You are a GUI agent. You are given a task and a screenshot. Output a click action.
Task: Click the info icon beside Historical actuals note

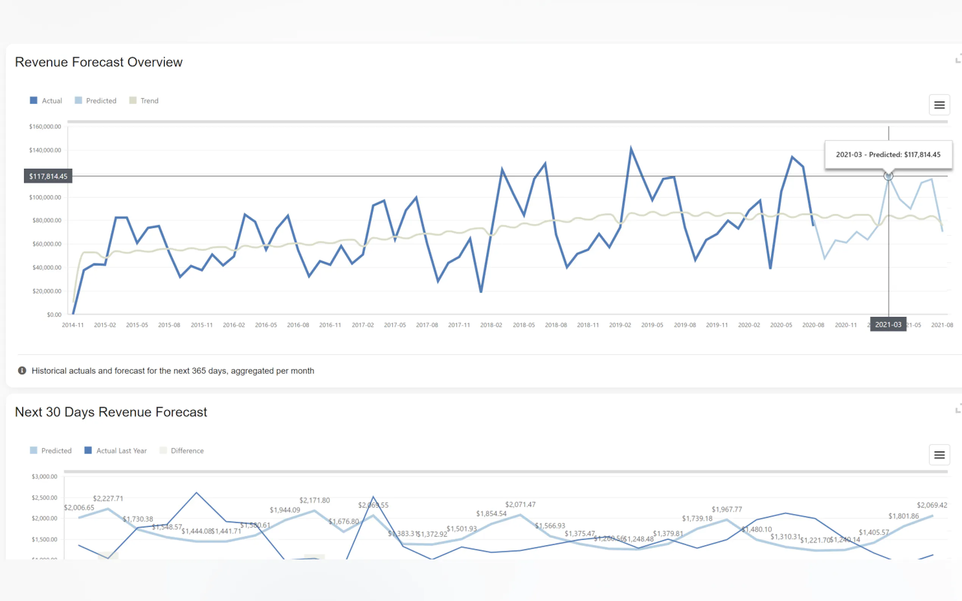[22, 371]
